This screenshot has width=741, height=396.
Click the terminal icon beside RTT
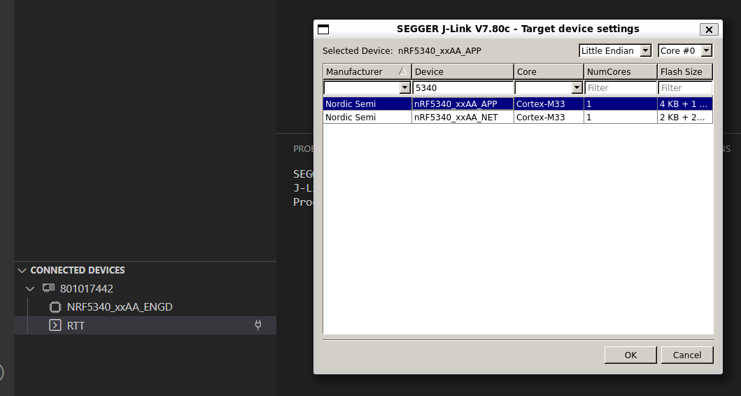coord(55,325)
